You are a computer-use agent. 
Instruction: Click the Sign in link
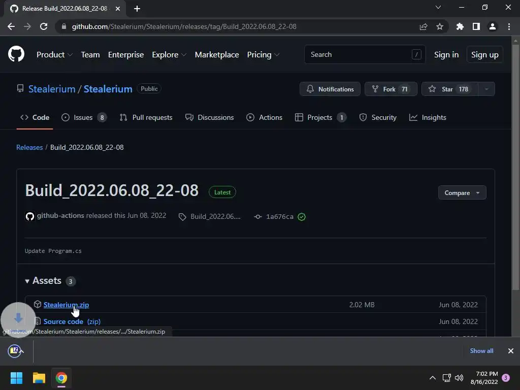coord(446,55)
